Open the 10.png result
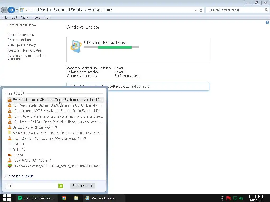Image resolution: width=270 pixels, height=202 pixels. click(55, 155)
